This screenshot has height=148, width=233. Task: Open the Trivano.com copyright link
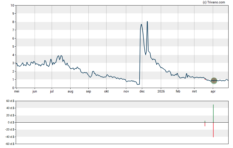pos(214,2)
